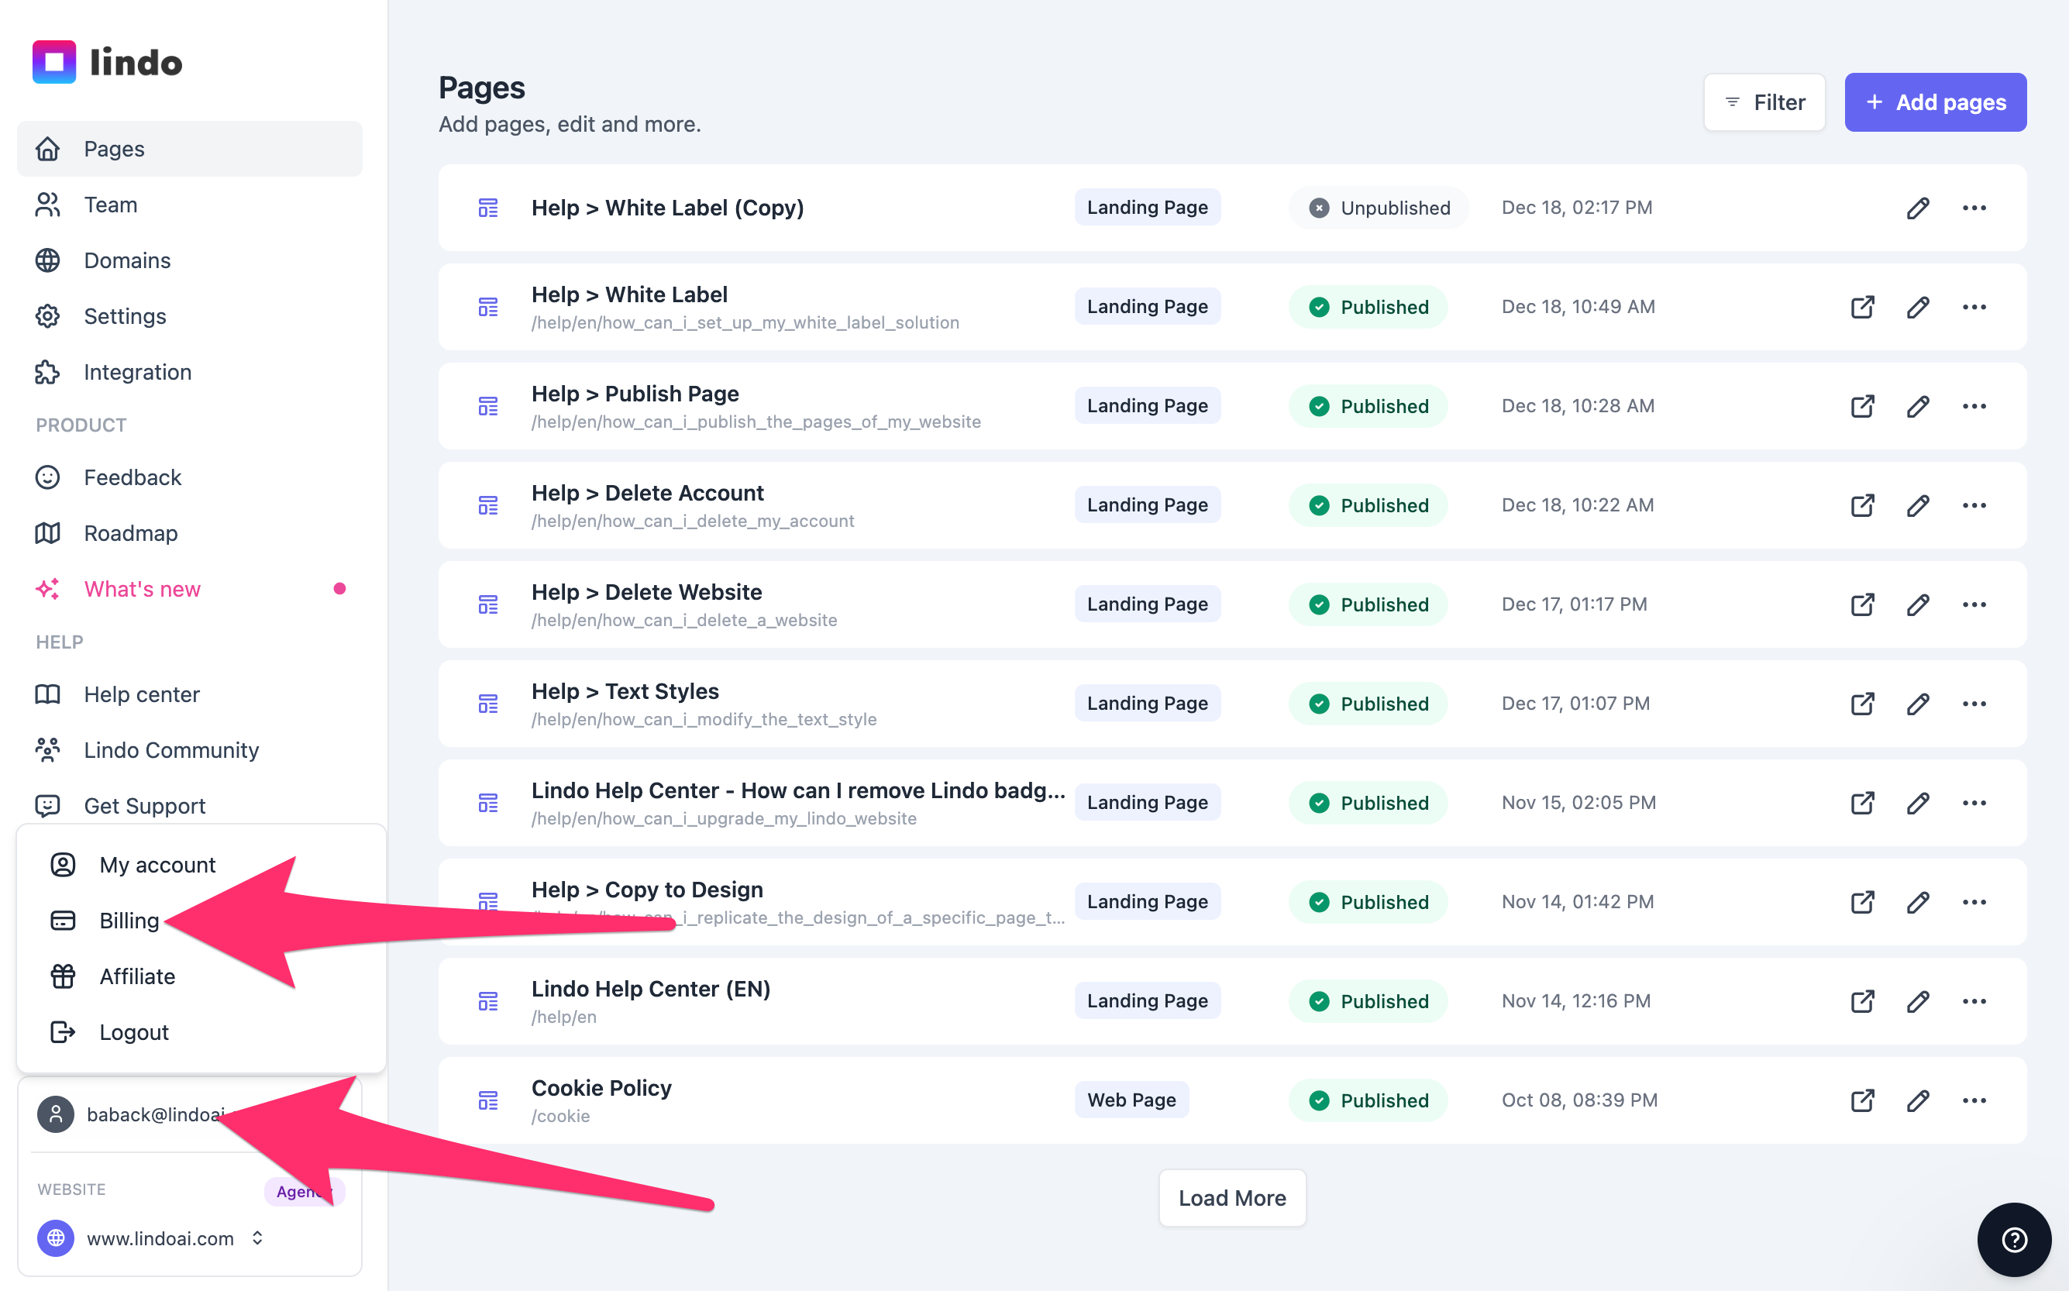Open more options for Lindo badge help page
Image resolution: width=2069 pixels, height=1291 pixels.
(1974, 802)
